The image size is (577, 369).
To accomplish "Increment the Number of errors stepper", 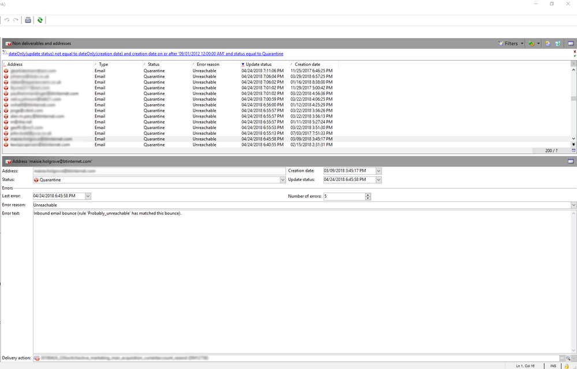I will pos(368,194).
